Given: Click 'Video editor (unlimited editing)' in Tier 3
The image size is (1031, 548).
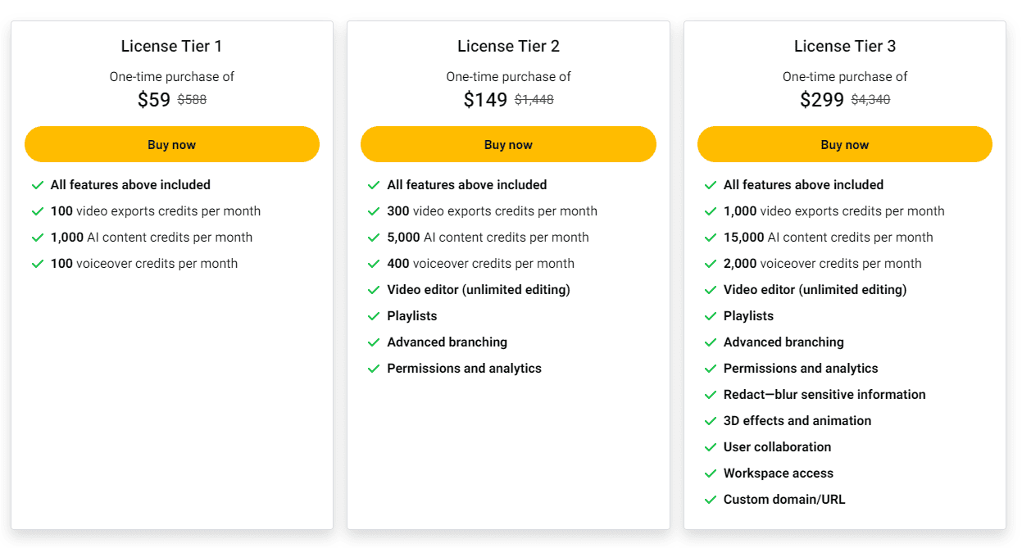Looking at the screenshot, I should coord(815,289).
